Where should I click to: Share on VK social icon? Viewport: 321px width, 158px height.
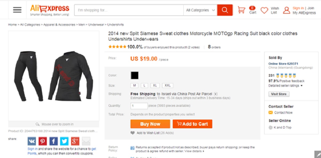pyautogui.click(x=32, y=141)
